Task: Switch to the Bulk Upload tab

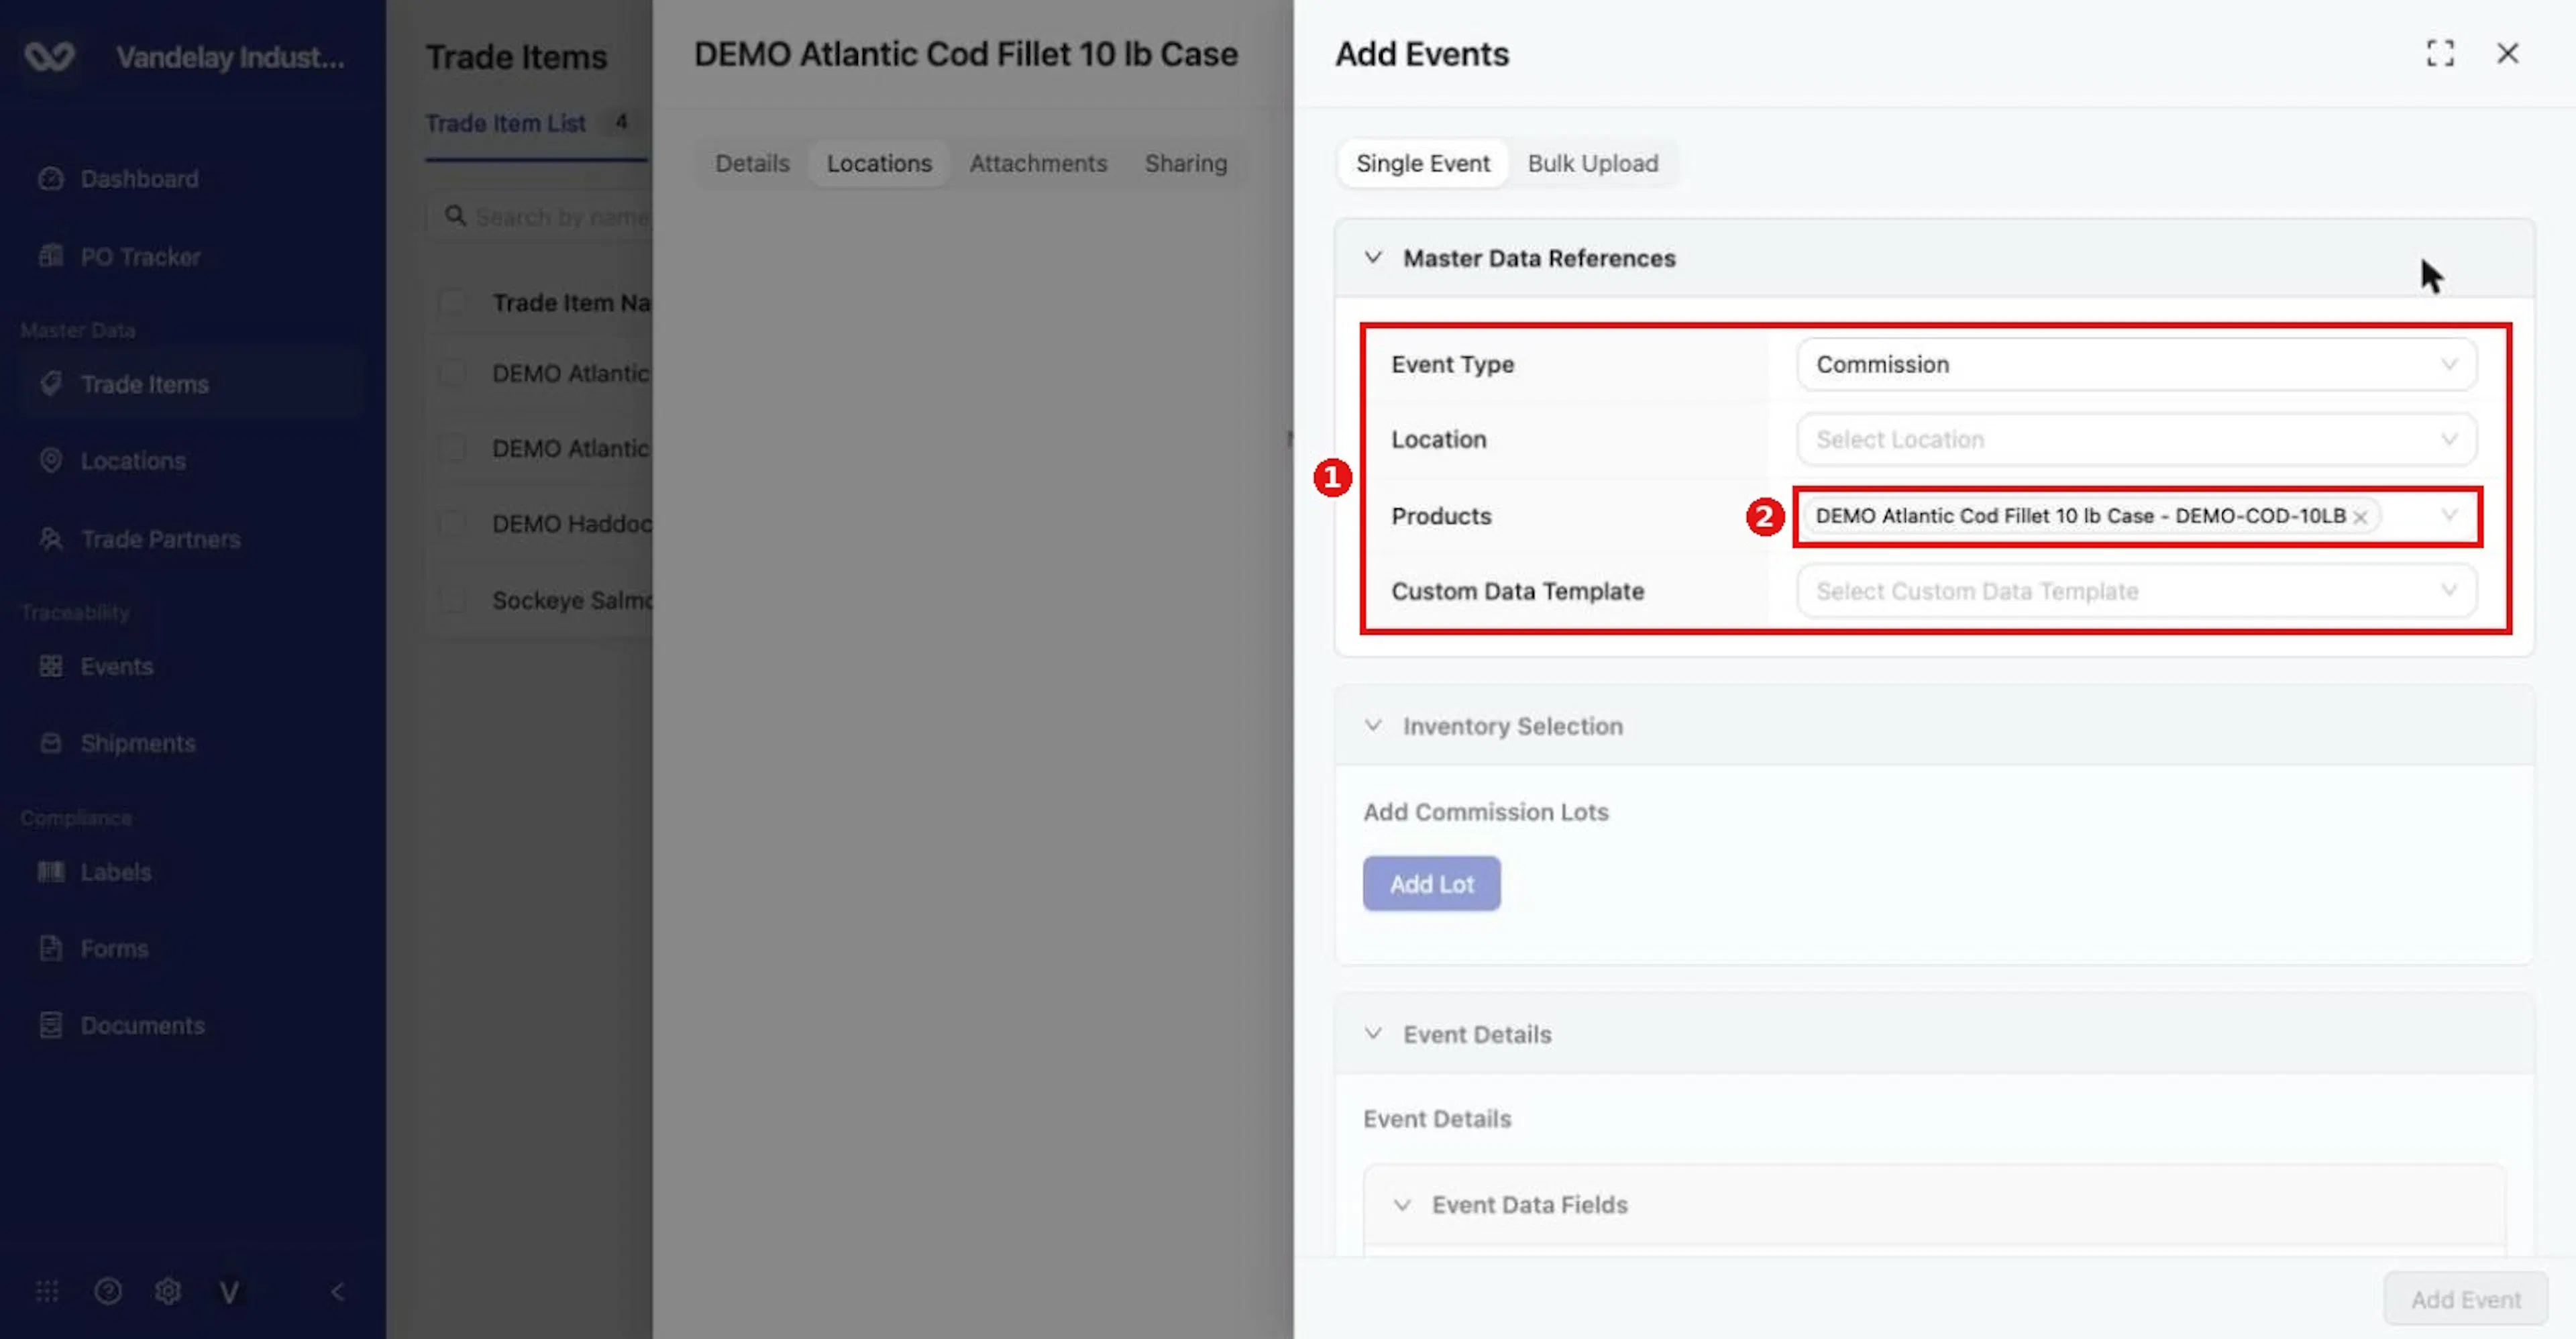Action: [x=1592, y=163]
